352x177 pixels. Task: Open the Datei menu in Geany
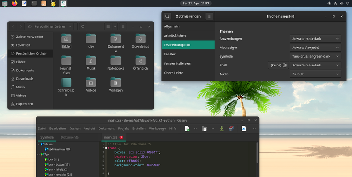point(41,129)
